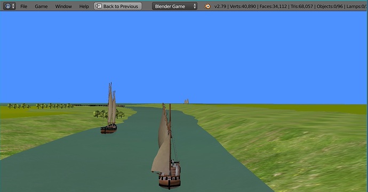Open the Blender Game engine dropdown
Viewport: 368px width, 192px height.
174,6
